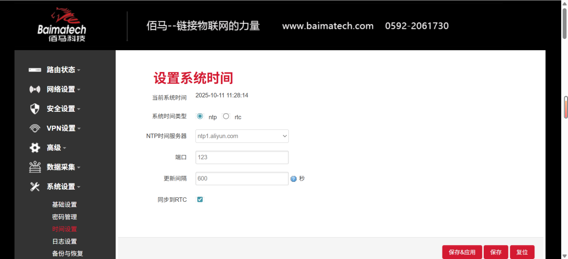Click the 保存&应用 button
Screen dimensions: 568x259
[x=462, y=252]
